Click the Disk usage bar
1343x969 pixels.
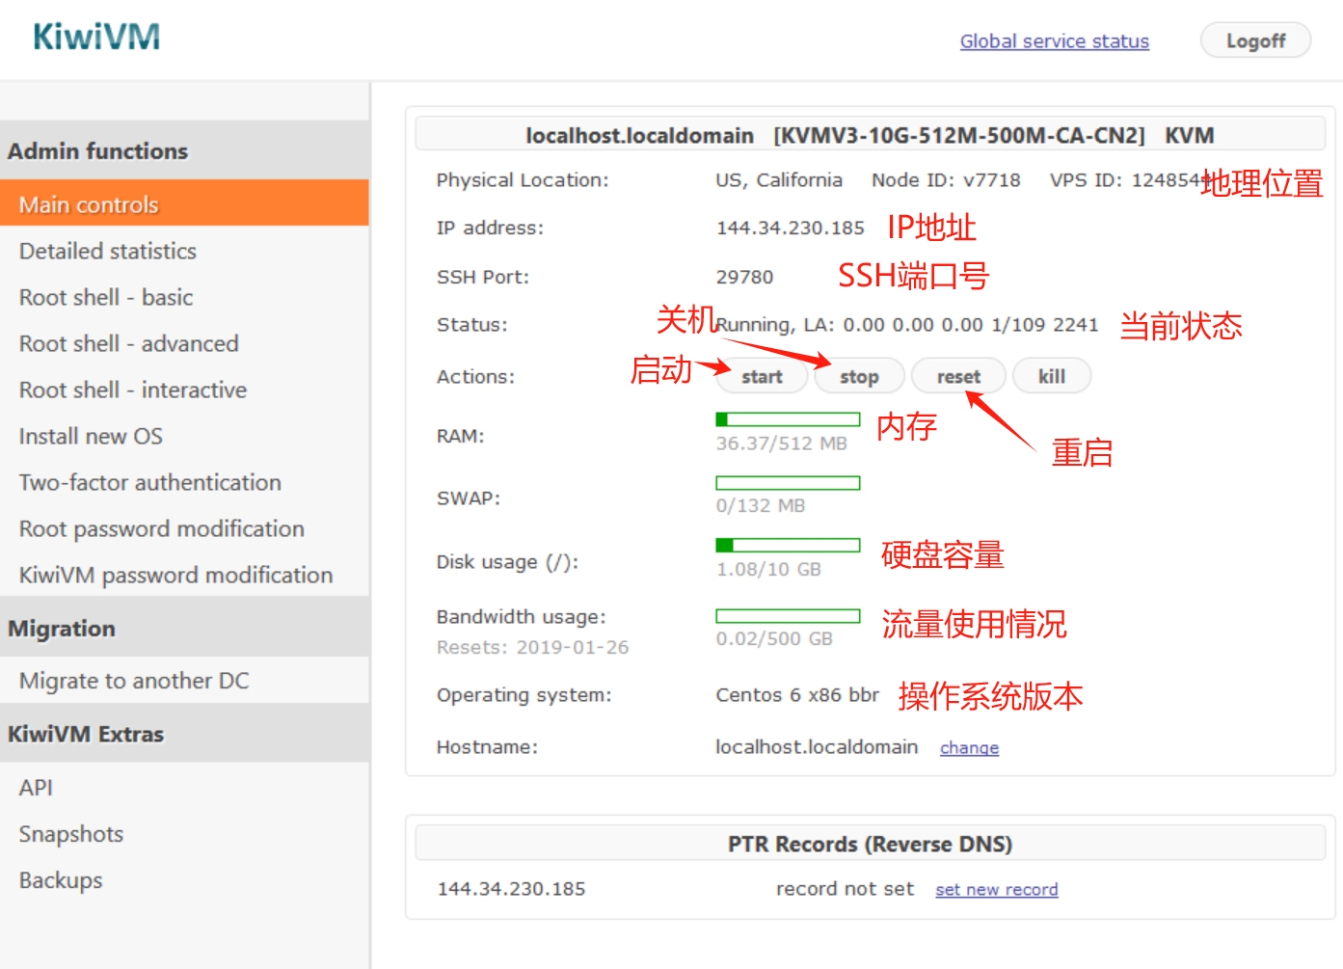coord(788,546)
